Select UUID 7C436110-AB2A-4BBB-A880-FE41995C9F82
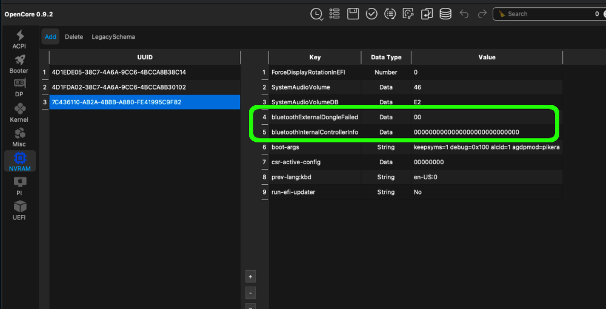This screenshot has width=606, height=309. (145, 102)
